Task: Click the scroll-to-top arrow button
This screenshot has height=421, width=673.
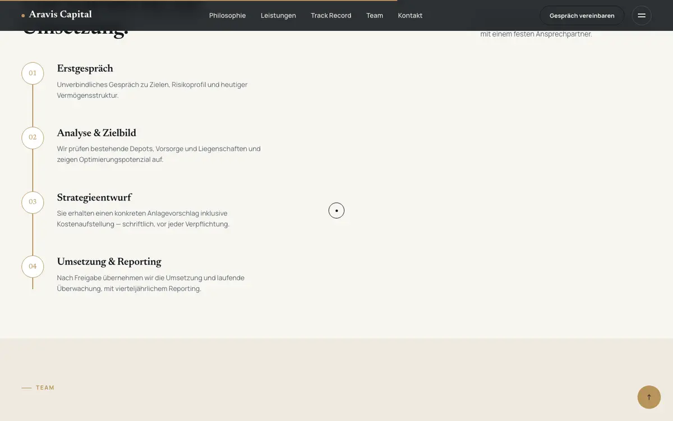Action: pyautogui.click(x=649, y=397)
